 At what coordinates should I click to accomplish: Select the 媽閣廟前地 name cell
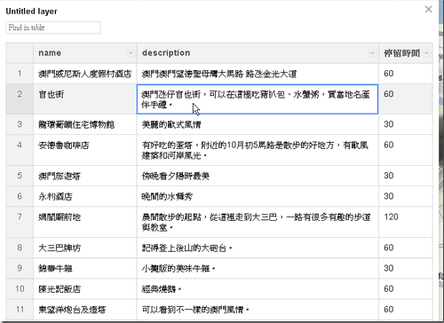coord(85,222)
